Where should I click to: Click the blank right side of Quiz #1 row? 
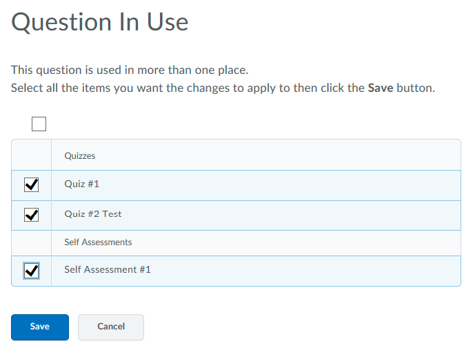(310, 185)
